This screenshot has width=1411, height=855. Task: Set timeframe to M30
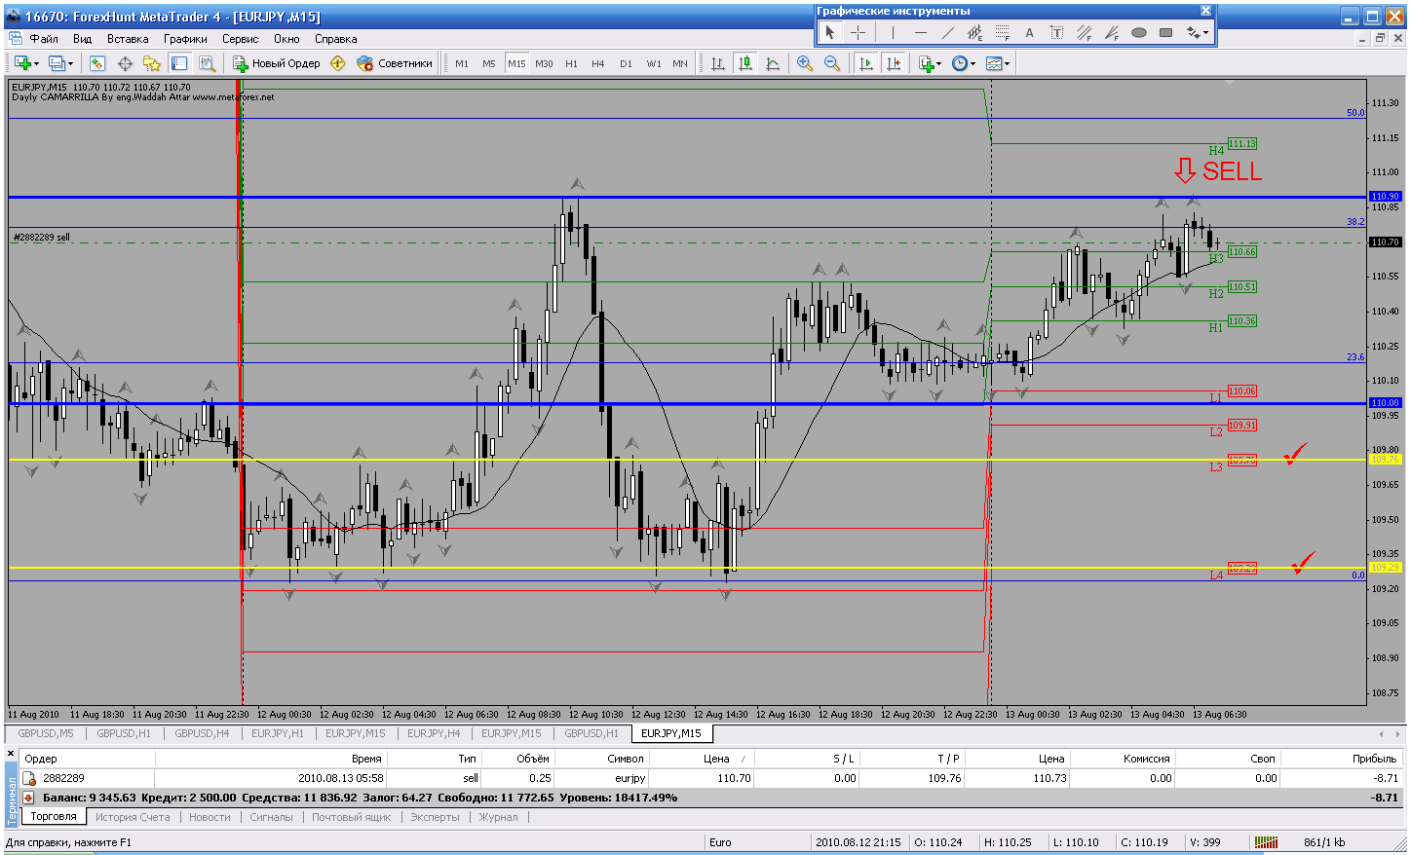click(544, 63)
